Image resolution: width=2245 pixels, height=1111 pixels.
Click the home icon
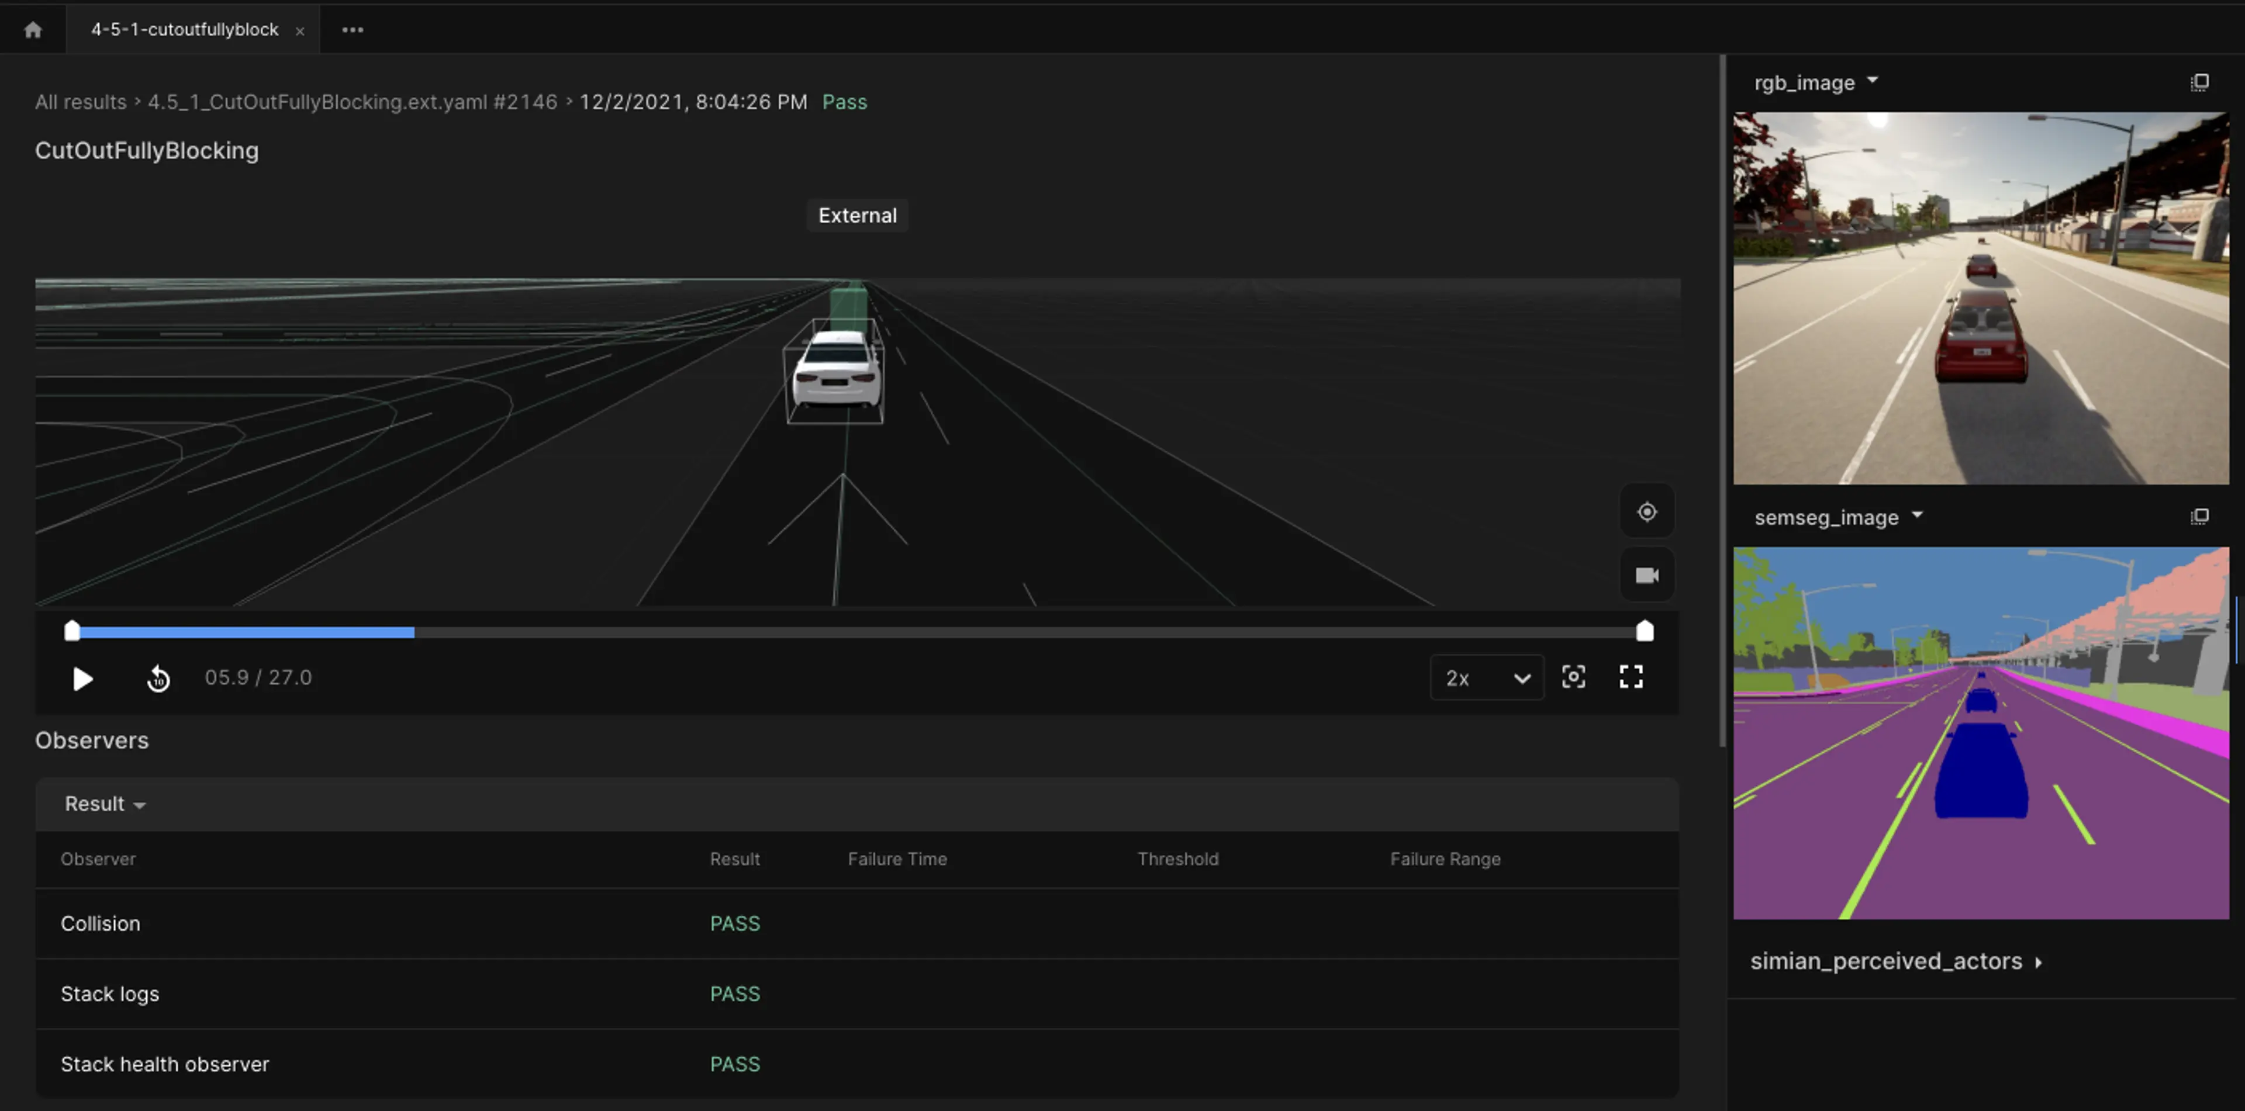click(x=33, y=30)
